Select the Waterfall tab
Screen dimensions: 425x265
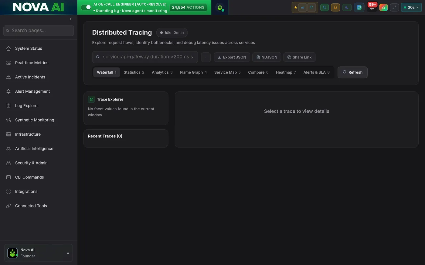point(107,72)
